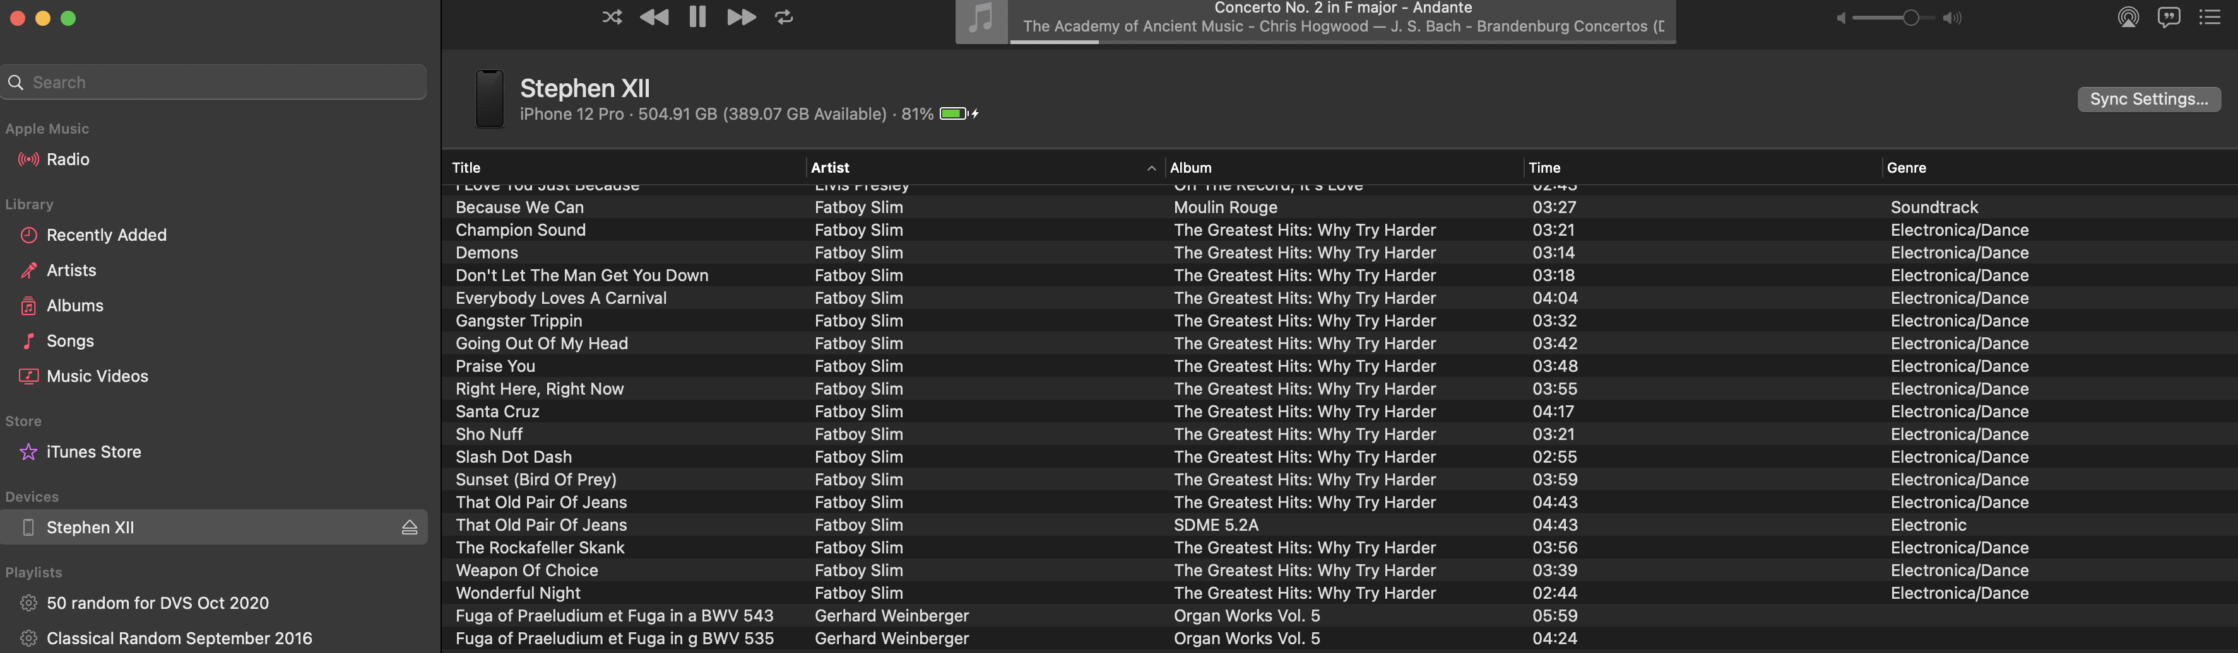
Task: Select the song Weapon Of Choice
Action: click(x=526, y=570)
